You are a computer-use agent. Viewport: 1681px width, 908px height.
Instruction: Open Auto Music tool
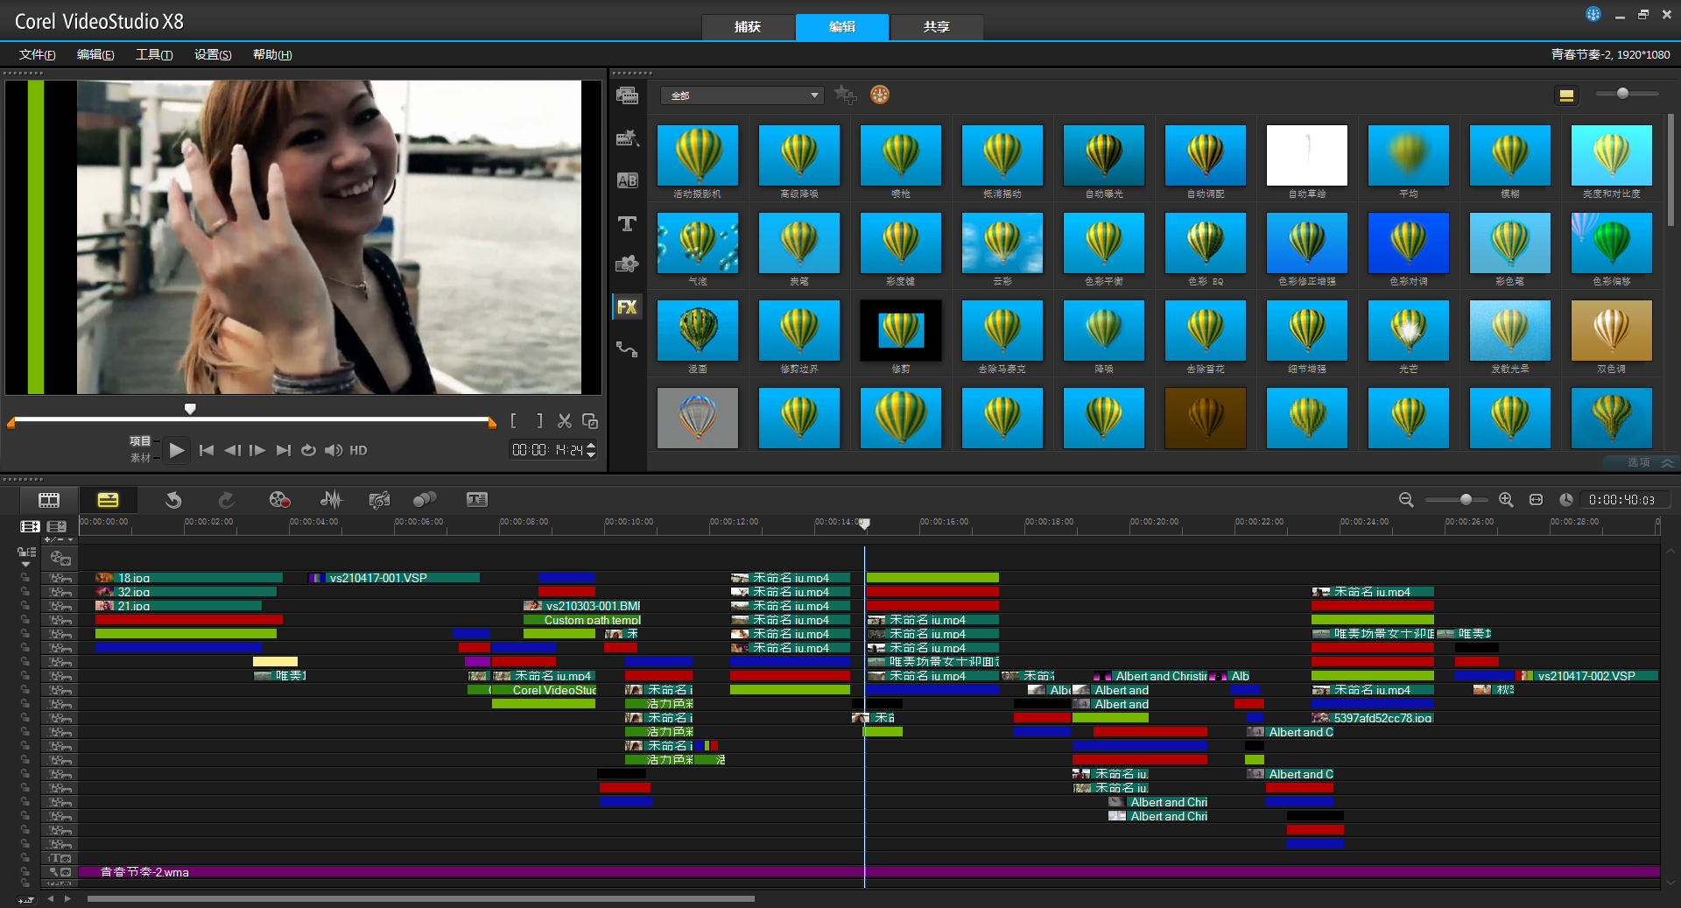[x=379, y=500]
